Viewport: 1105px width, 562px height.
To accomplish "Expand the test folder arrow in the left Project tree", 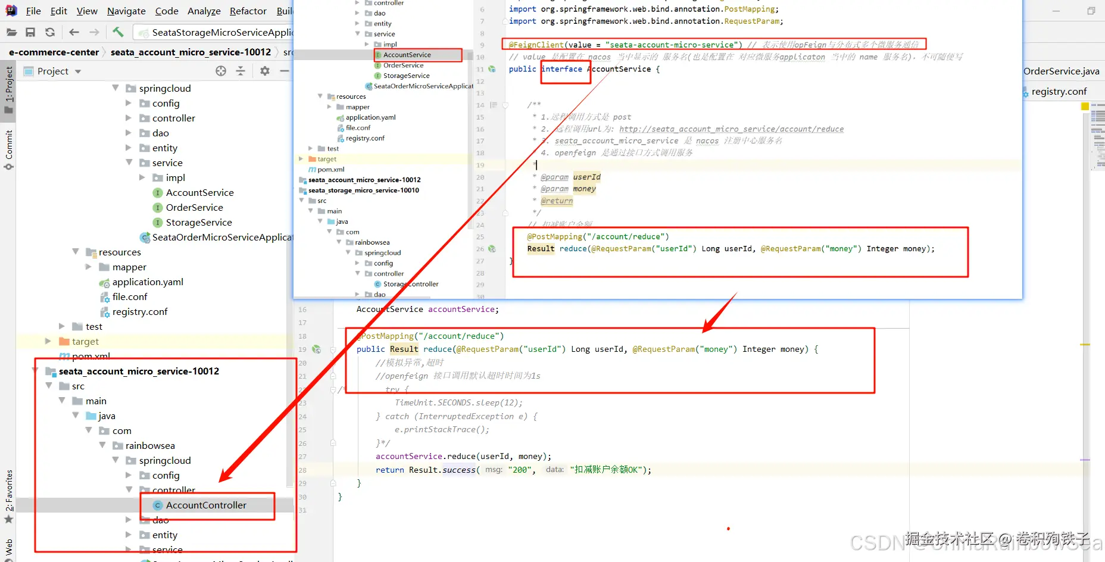I will coord(62,326).
